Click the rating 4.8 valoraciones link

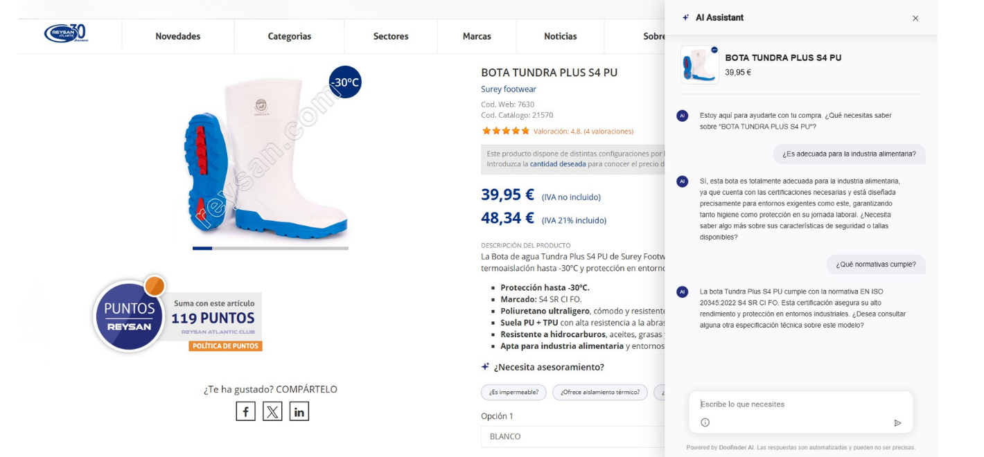tap(583, 131)
